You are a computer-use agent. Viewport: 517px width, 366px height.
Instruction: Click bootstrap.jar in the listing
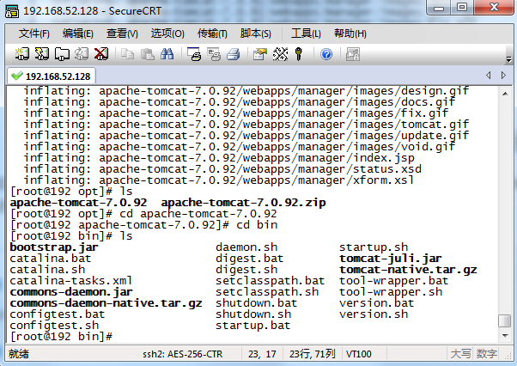pos(54,247)
